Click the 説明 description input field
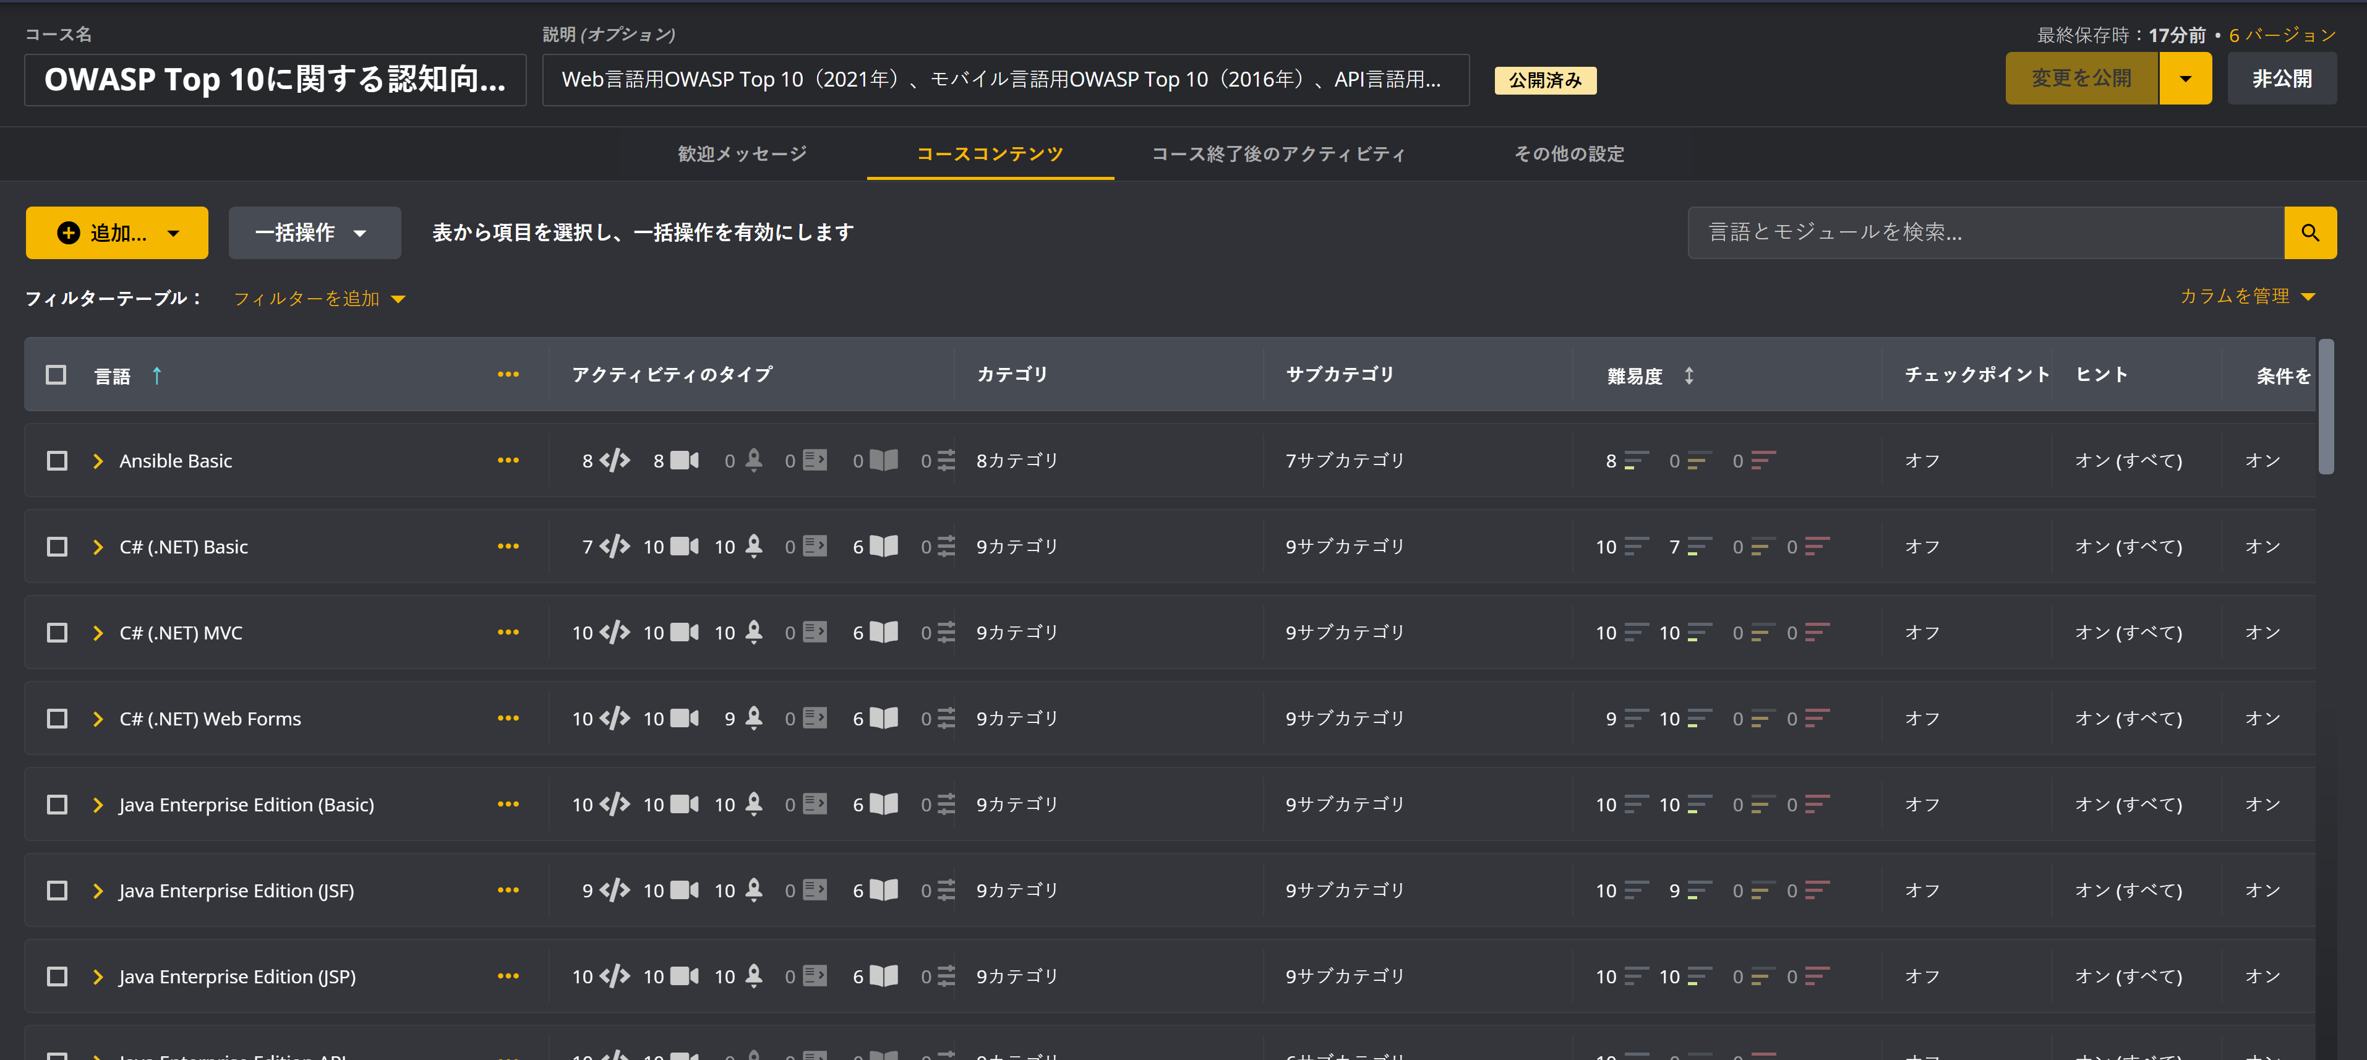This screenshot has height=1060, width=2367. [1005, 80]
